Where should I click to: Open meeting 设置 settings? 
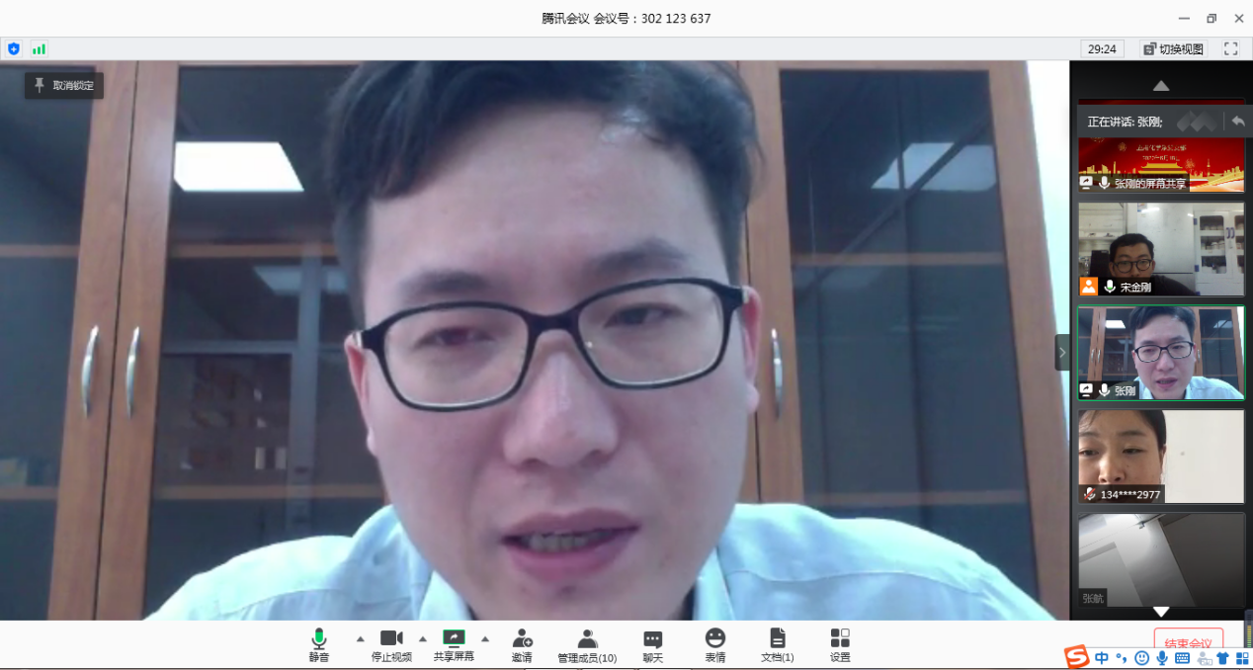point(840,644)
